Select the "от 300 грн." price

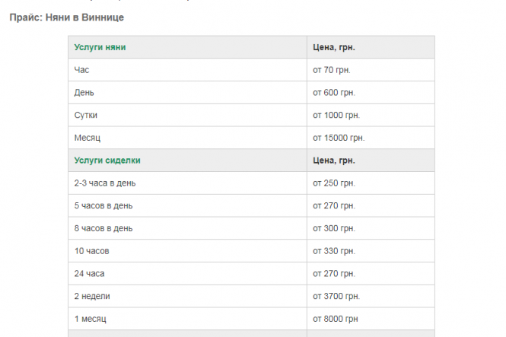(334, 228)
